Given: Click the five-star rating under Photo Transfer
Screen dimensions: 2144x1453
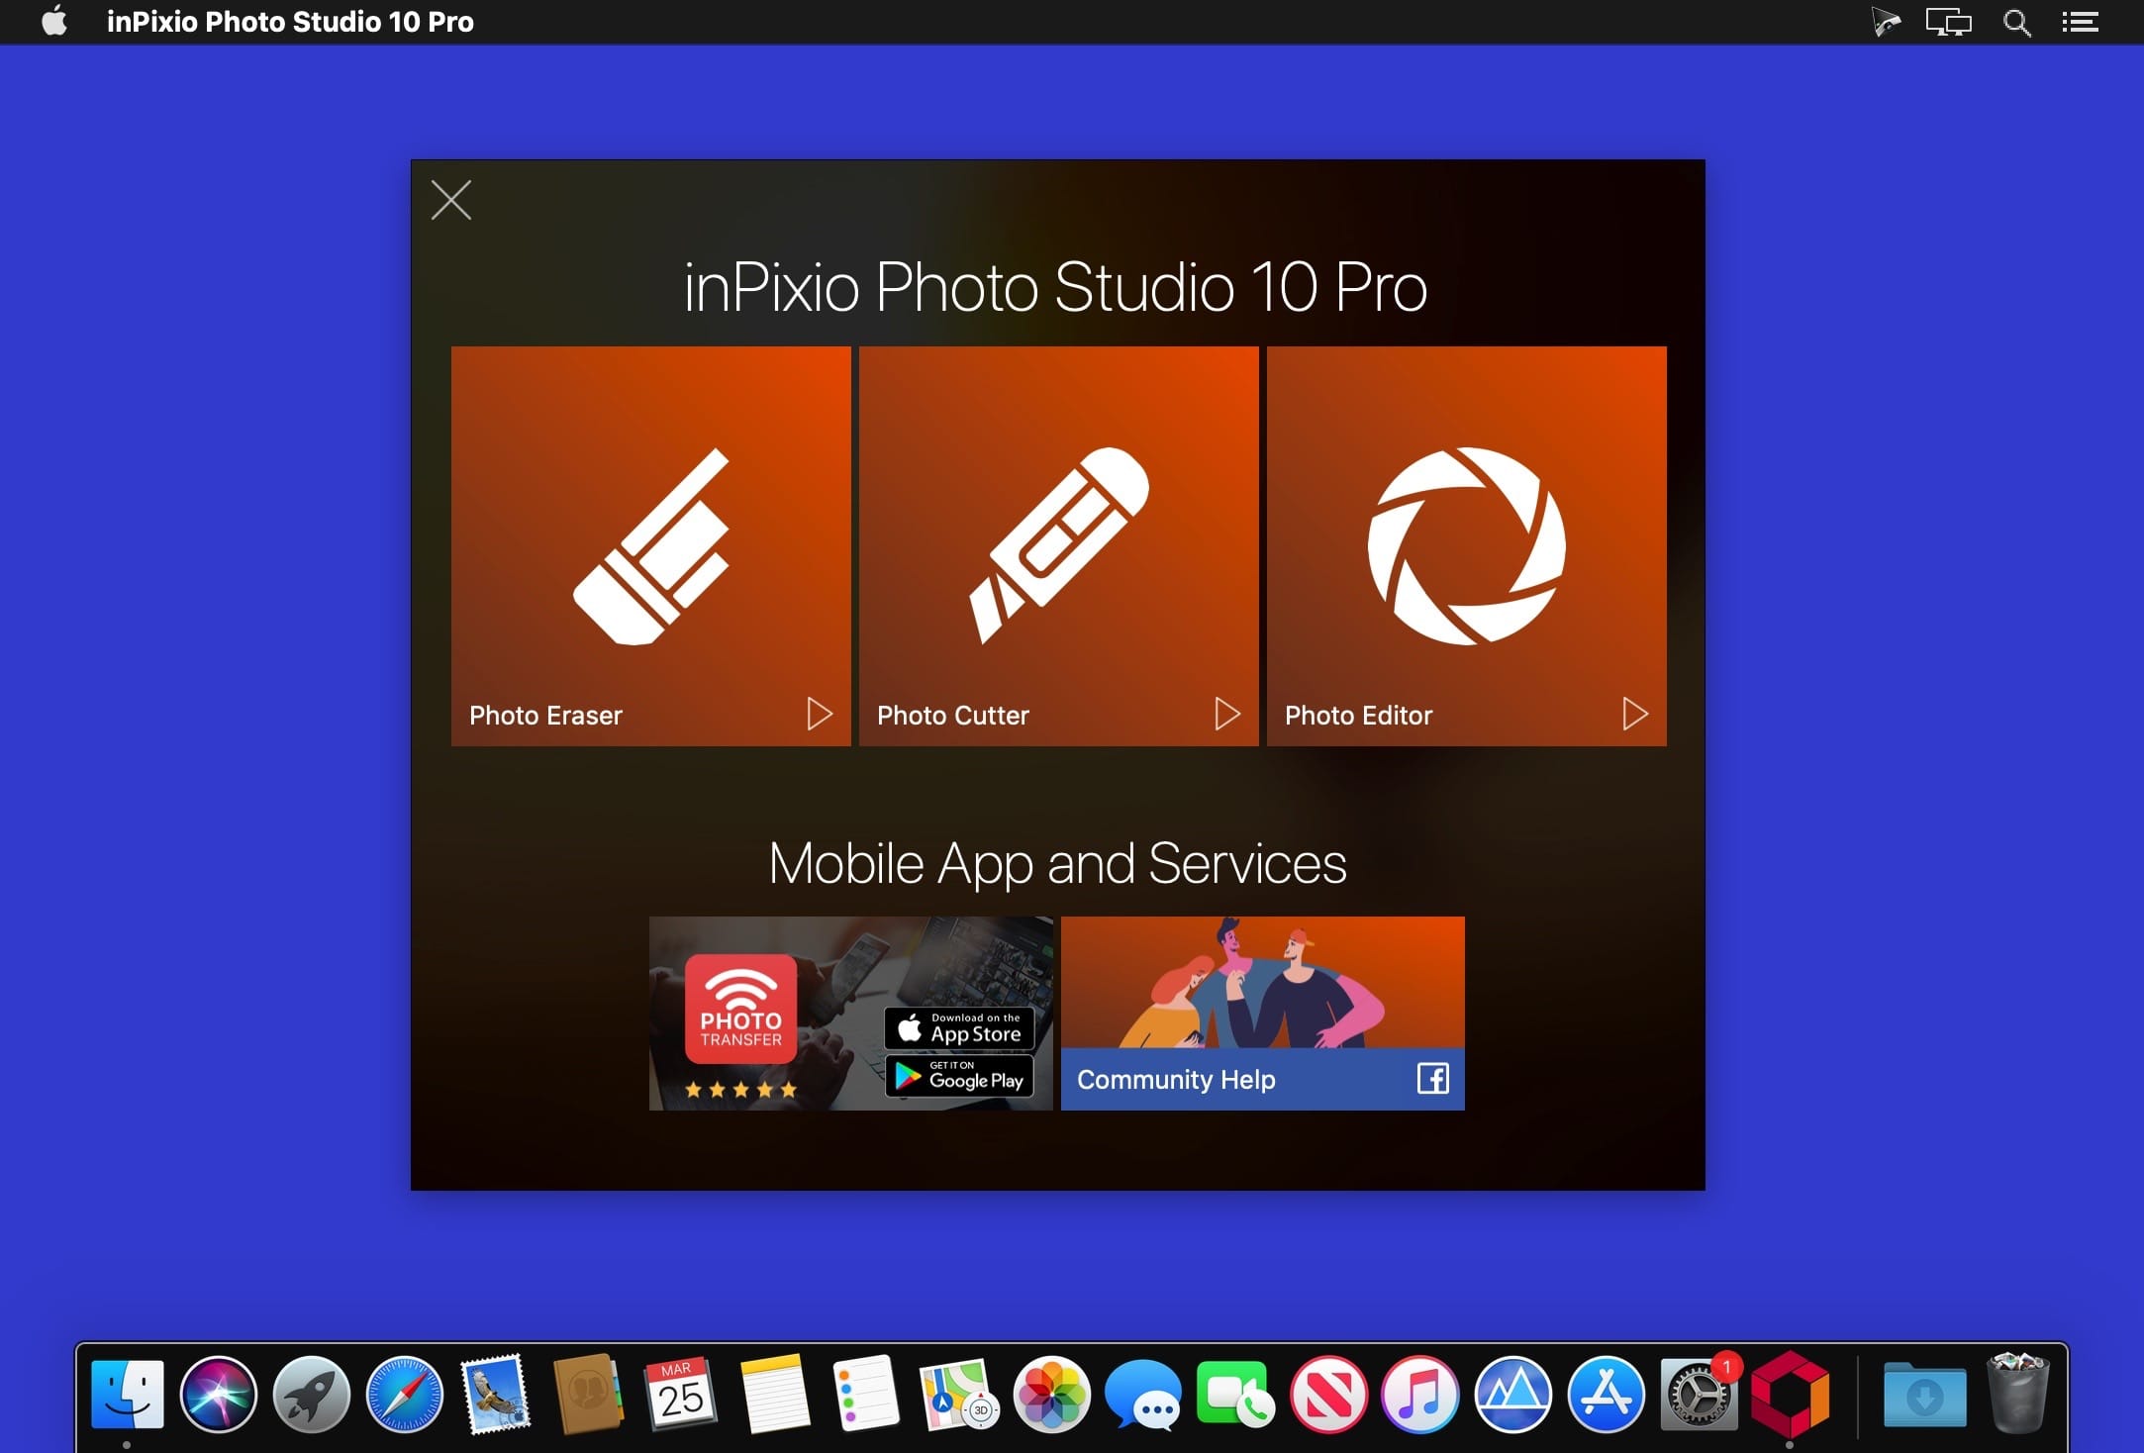Looking at the screenshot, I should click(x=740, y=1090).
